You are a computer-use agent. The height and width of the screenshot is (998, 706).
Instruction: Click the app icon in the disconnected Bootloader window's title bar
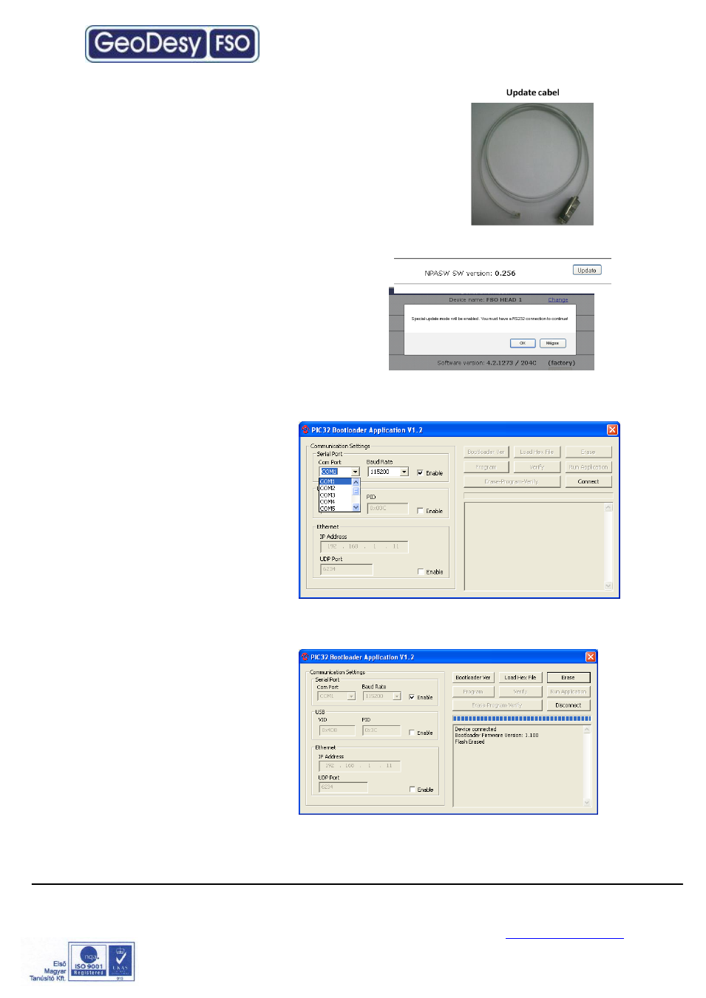(x=305, y=430)
